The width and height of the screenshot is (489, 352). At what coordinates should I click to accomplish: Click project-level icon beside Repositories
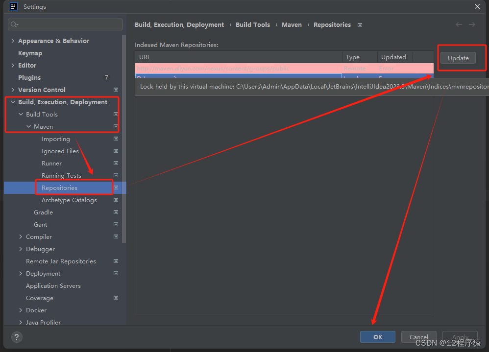[116, 188]
